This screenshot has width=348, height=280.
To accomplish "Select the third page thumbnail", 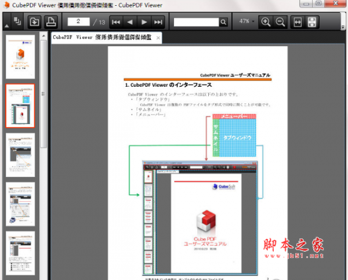I will click(x=20, y=155).
